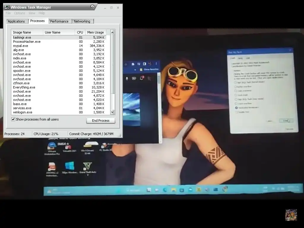
Task: Sort processes by the User Name column
Action: click(x=59, y=32)
